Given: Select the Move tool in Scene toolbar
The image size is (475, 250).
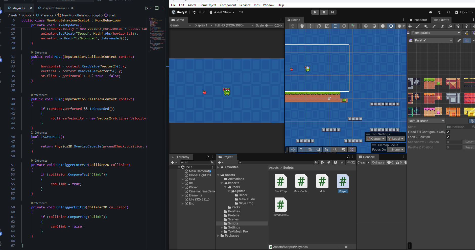Looking at the screenshot, I should [310, 26].
